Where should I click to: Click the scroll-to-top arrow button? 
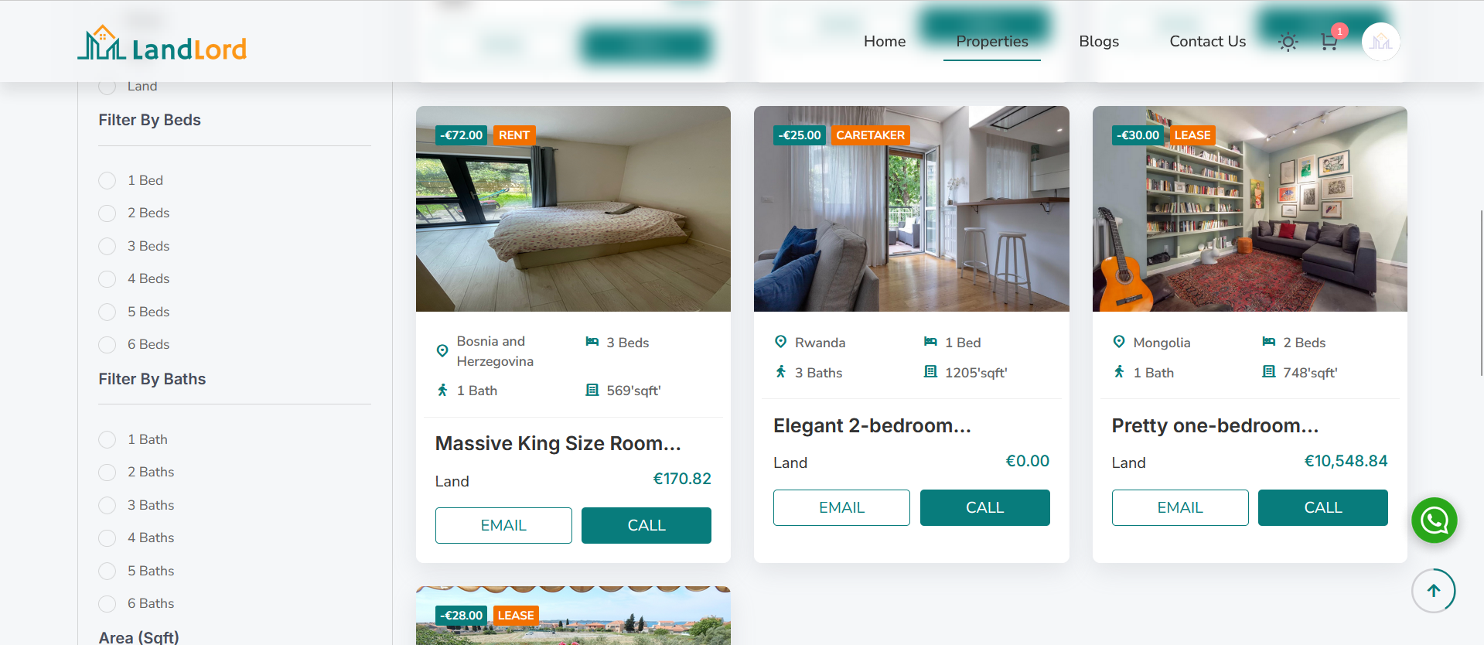click(1433, 591)
